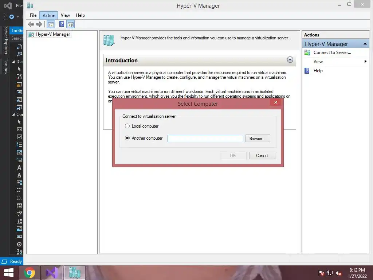The width and height of the screenshot is (373, 280).
Task: Open the Action menu
Action: tap(49, 15)
